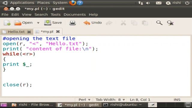Click the close(r); line
The width and height of the screenshot is (192, 108).
click(x=17, y=85)
